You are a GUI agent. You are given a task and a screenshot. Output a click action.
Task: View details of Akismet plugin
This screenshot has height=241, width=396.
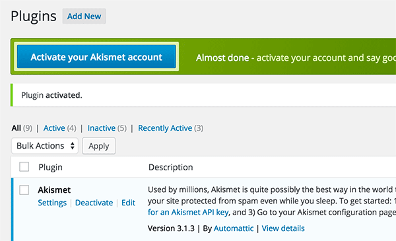pyautogui.click(x=283, y=228)
